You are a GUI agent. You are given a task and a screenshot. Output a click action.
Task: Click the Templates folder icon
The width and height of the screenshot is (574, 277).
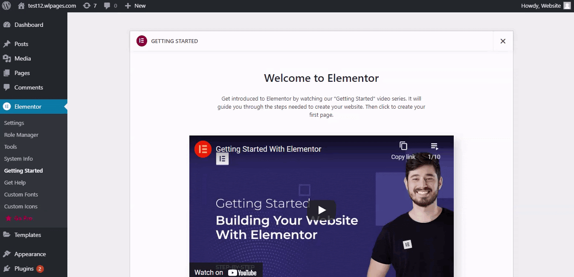click(x=7, y=235)
